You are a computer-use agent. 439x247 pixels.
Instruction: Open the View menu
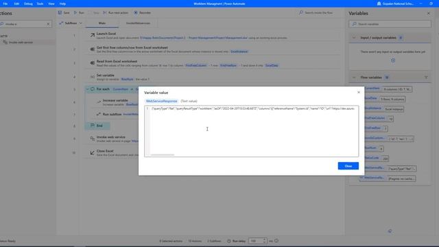pyautogui.click(x=51, y=4)
